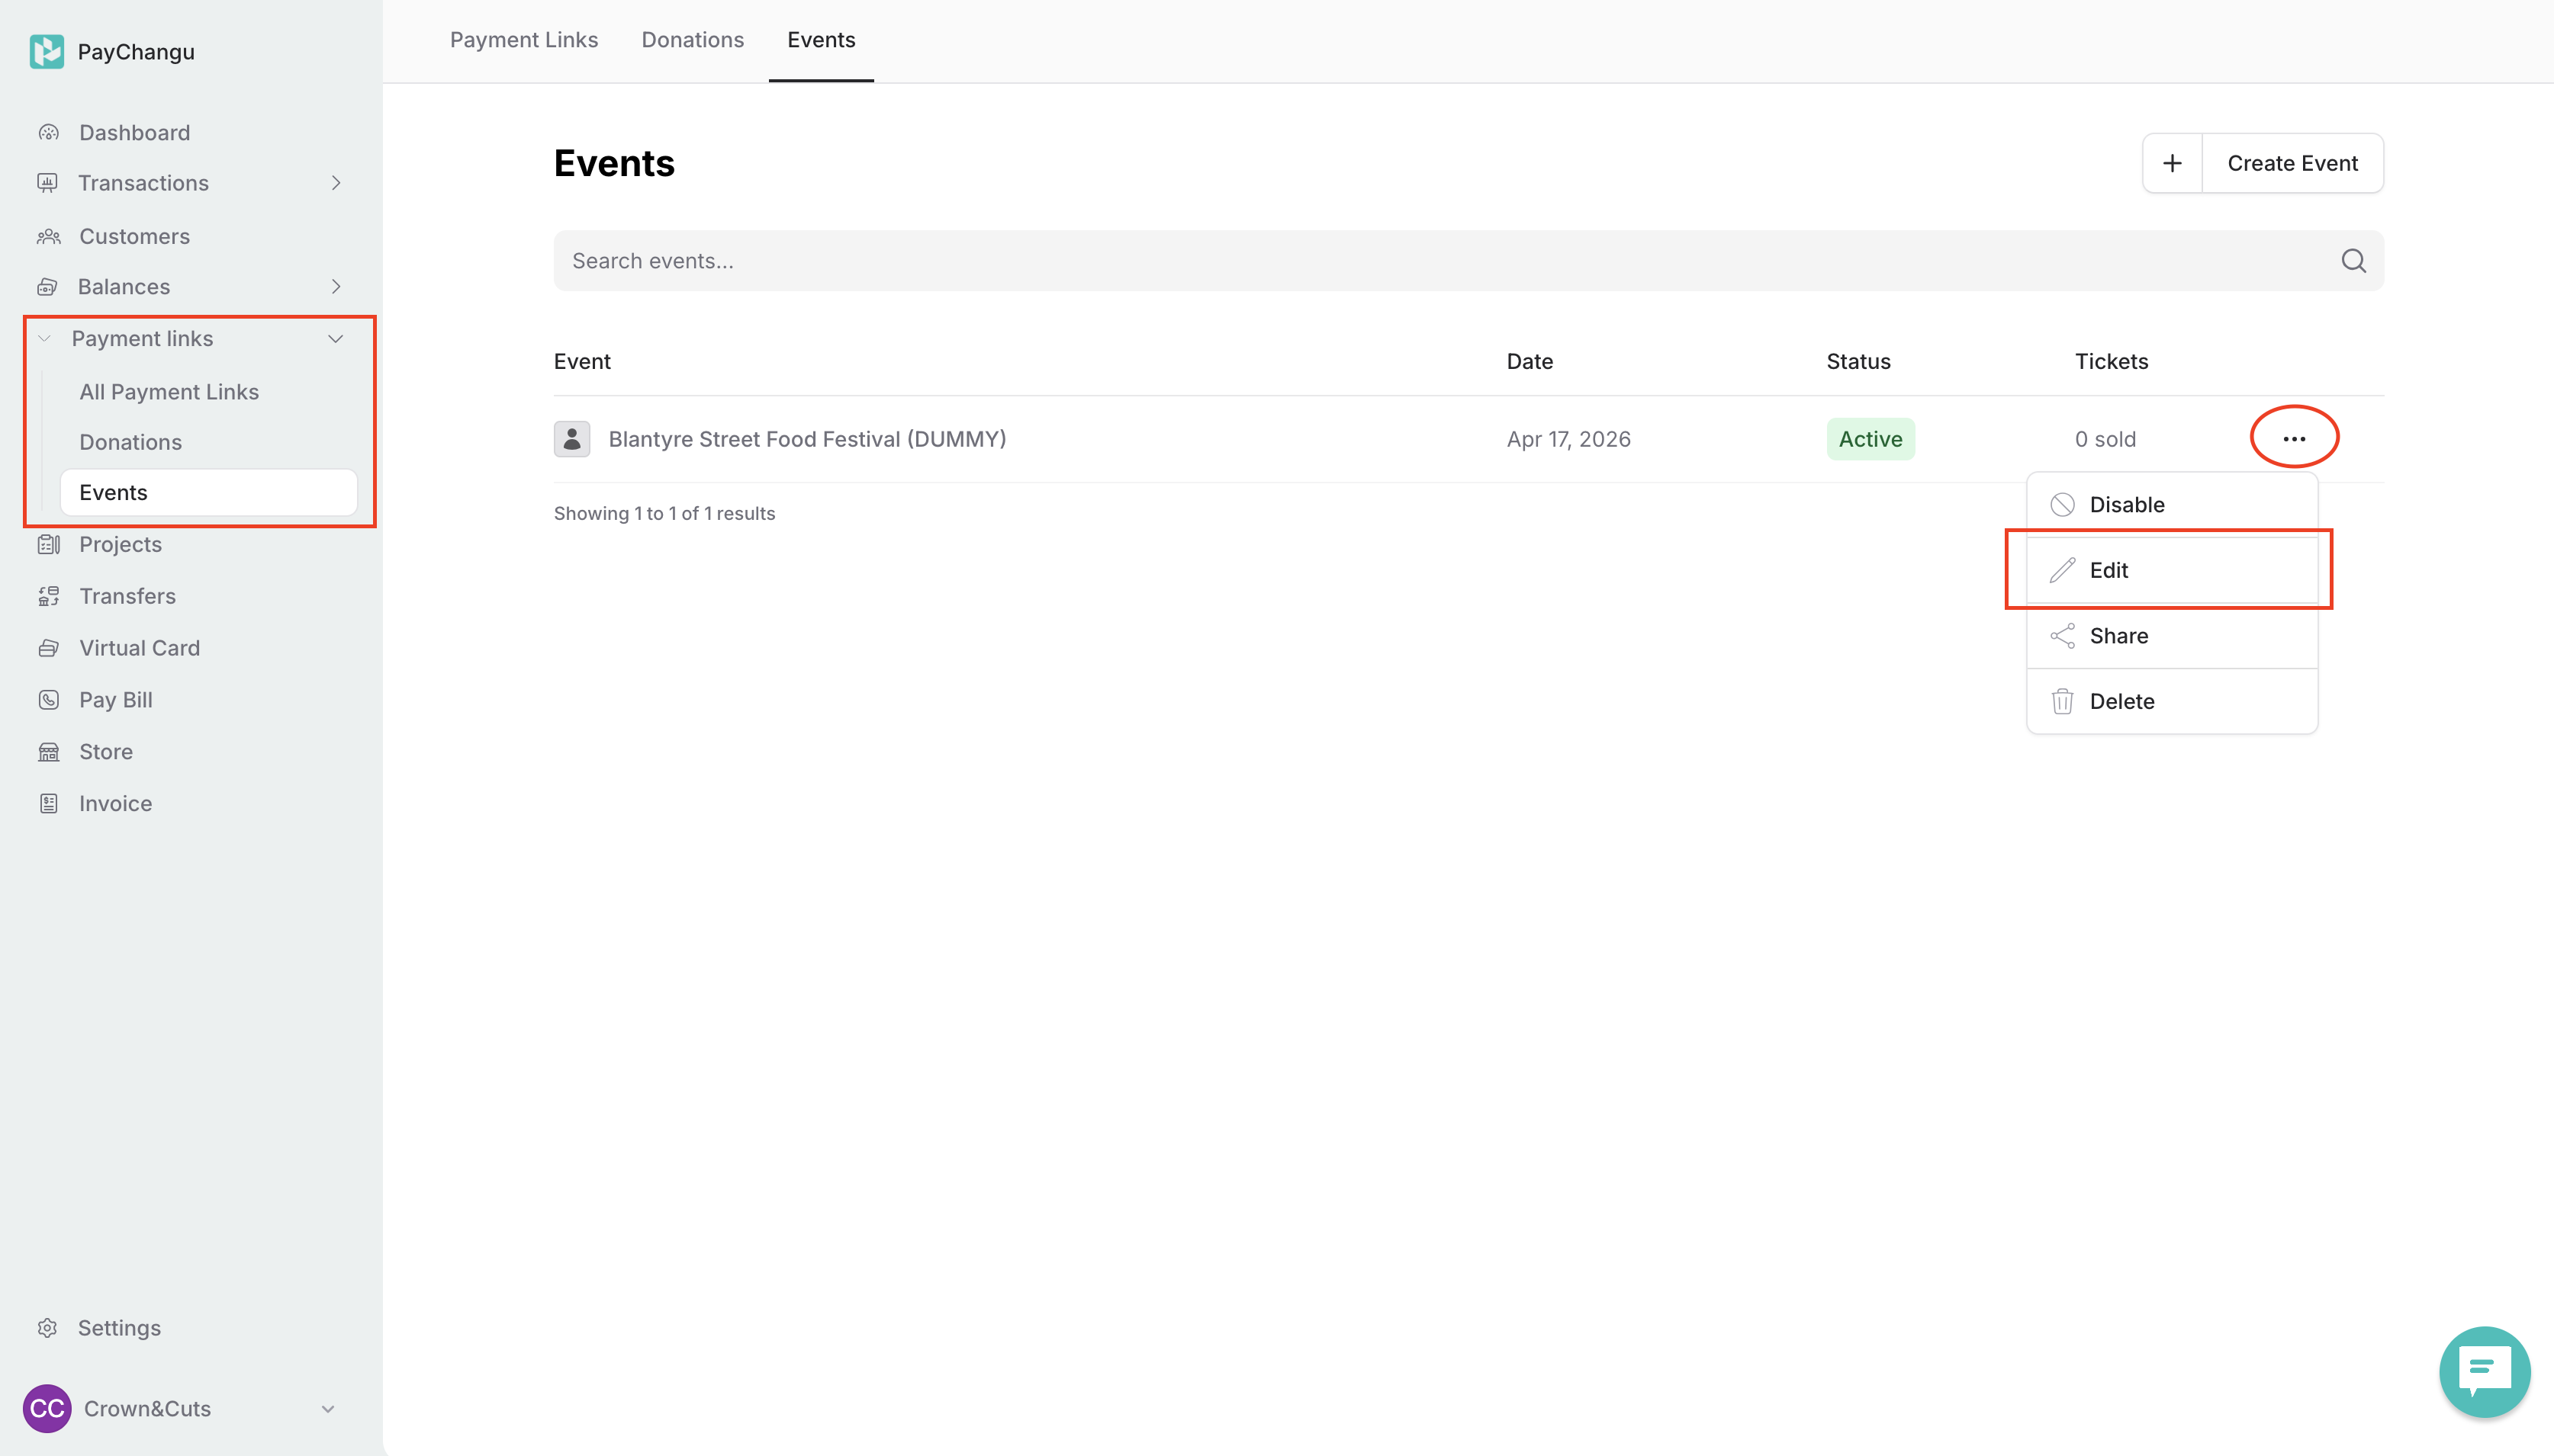Focus the Search events input field
The image size is (2554, 1456).
(1401, 261)
